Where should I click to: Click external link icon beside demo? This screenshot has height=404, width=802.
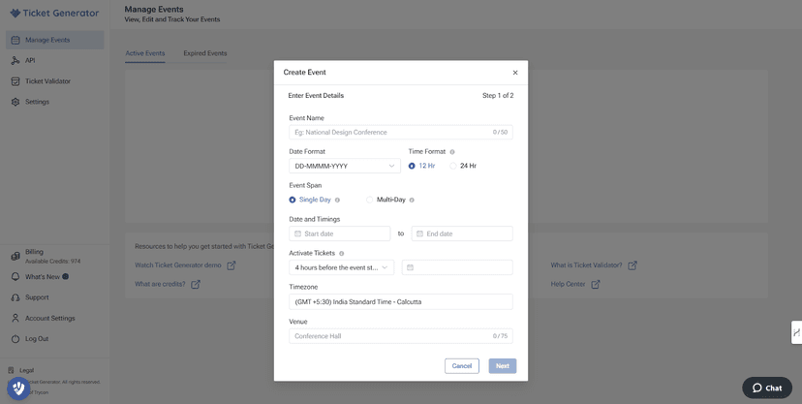pos(231,265)
